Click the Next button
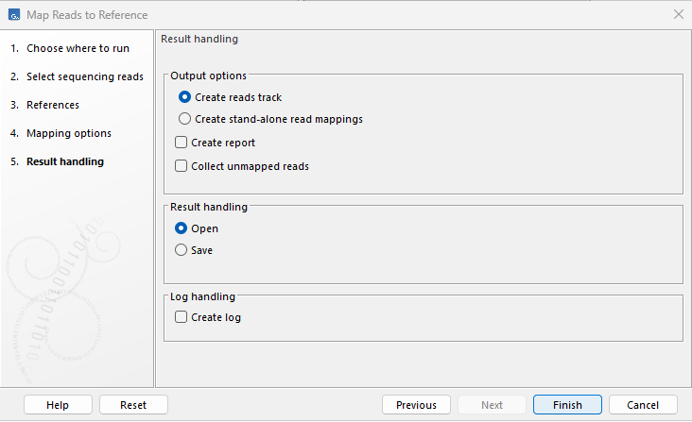This screenshot has width=692, height=422. [492, 404]
